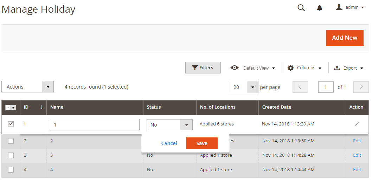This screenshot has width=372, height=181.
Task: Click the ID column sort arrow
Action: coord(41,107)
